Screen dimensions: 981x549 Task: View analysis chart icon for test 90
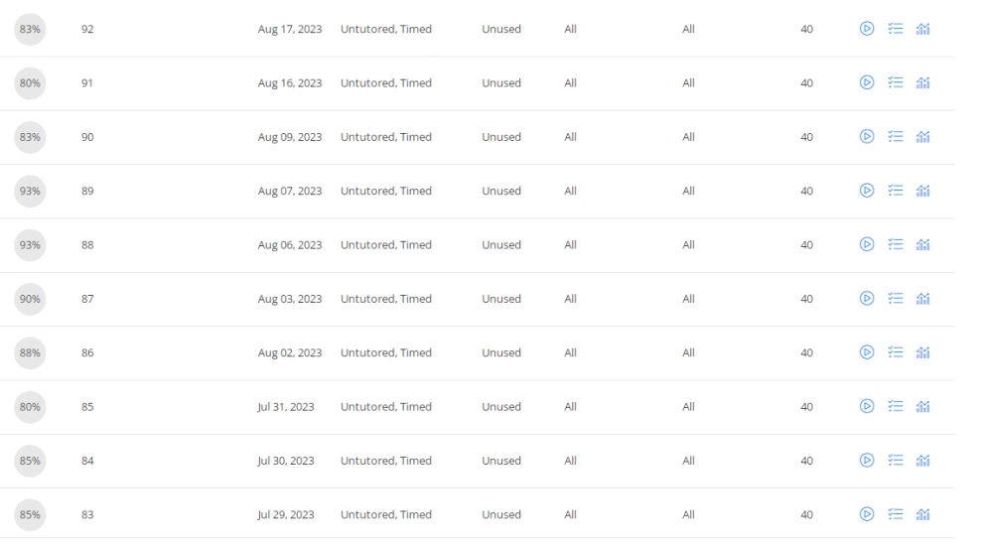(922, 137)
